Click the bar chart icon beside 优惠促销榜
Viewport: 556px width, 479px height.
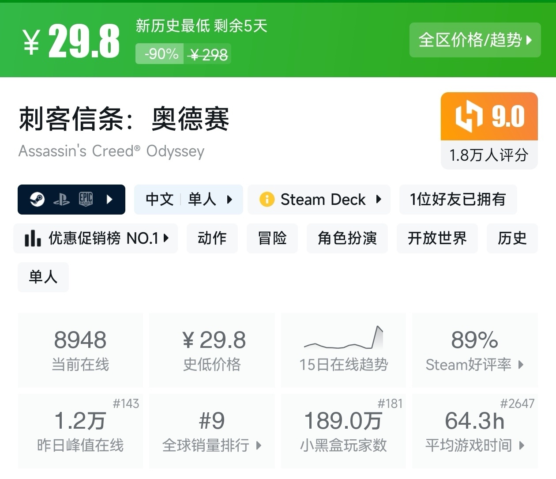[x=33, y=238]
